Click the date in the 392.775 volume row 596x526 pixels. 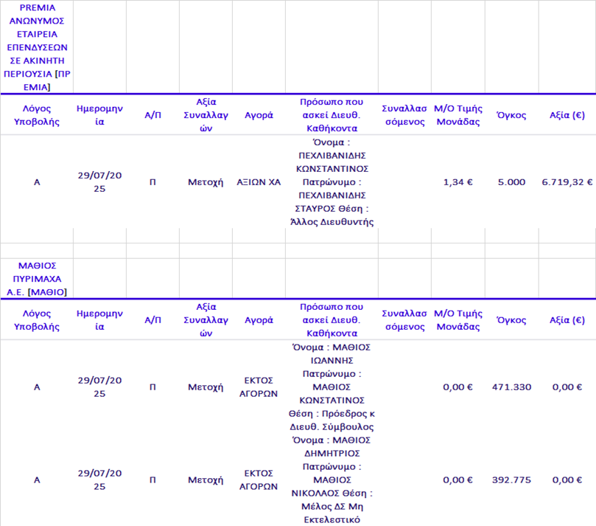tap(99, 480)
